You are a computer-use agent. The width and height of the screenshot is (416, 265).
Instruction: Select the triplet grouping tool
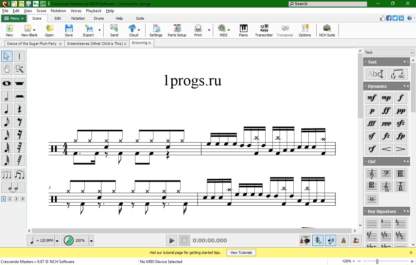7,175
